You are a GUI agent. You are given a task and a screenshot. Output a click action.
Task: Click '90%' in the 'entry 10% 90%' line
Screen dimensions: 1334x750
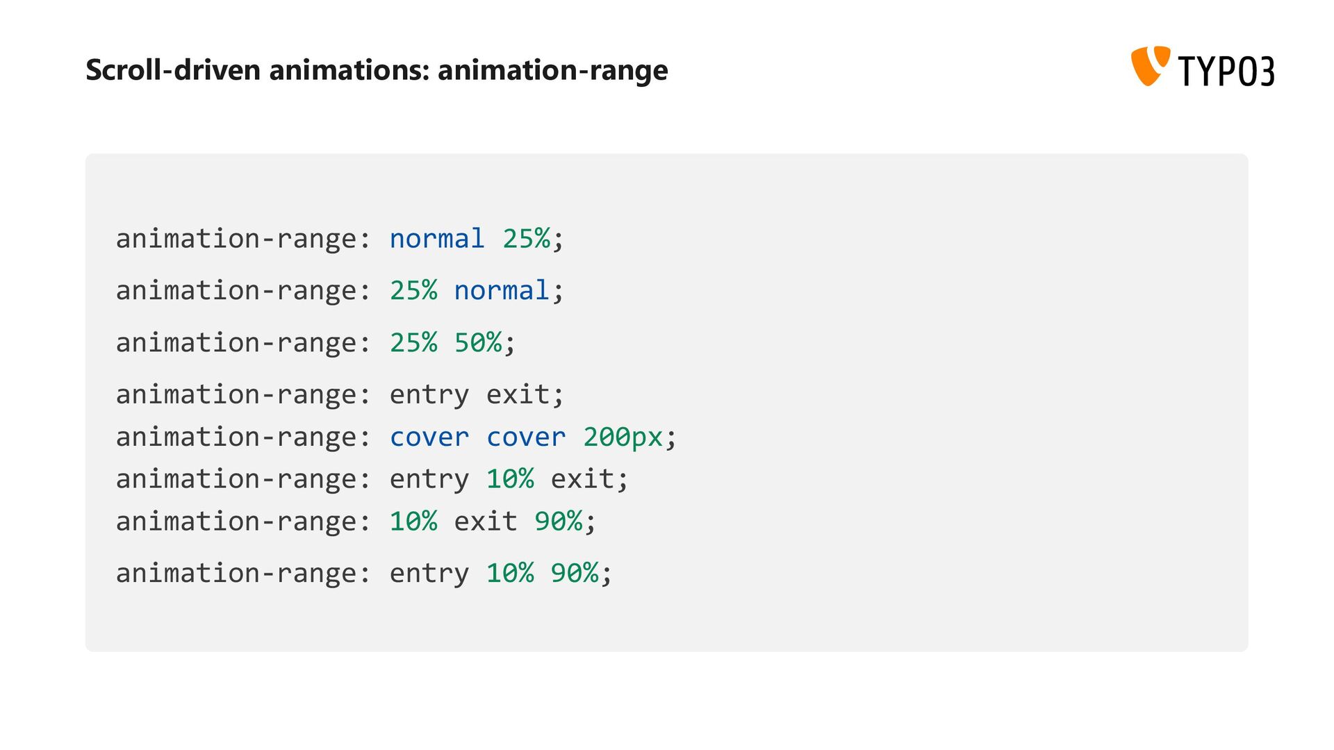575,573
